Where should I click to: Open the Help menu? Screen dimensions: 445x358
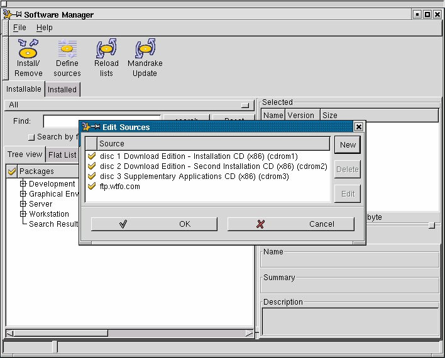pos(44,28)
